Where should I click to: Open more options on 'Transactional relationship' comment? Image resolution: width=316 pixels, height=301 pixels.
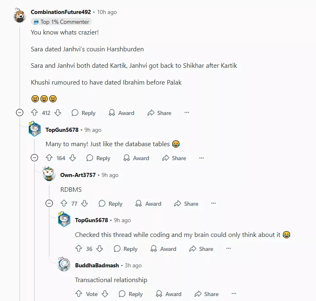coord(234,294)
